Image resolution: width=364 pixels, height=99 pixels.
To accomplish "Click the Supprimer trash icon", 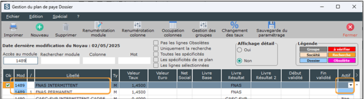I will (x=66, y=27).
